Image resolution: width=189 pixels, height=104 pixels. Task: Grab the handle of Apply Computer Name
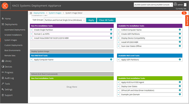(31, 60)
